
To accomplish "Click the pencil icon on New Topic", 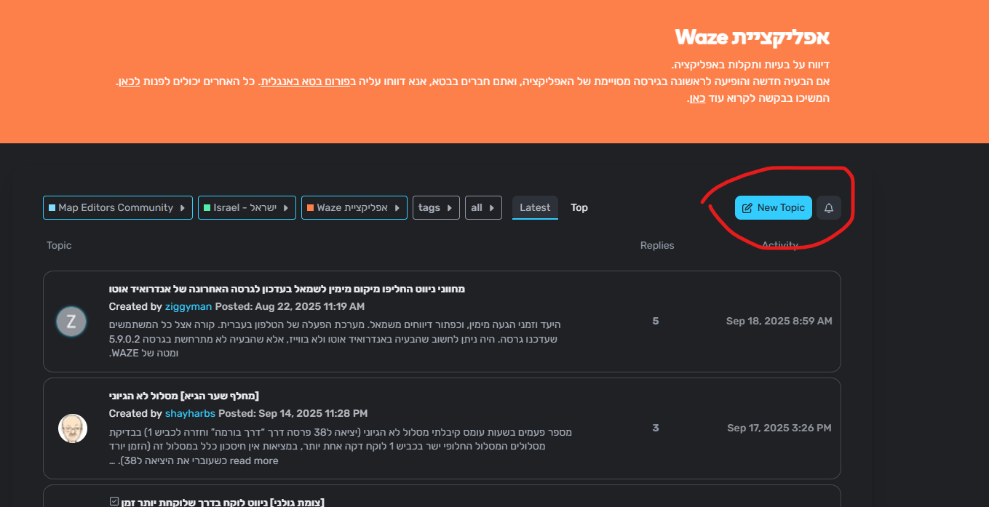I will tap(747, 208).
